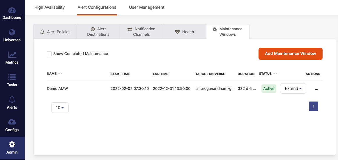This screenshot has height=160, width=338.
Task: Open the rows-per-page dropdown showing 10
Action: click(x=60, y=108)
